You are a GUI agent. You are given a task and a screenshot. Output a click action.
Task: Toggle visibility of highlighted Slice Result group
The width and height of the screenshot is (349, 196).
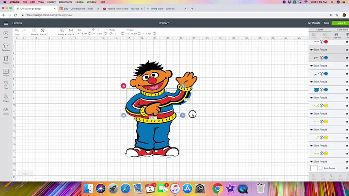coord(347,50)
